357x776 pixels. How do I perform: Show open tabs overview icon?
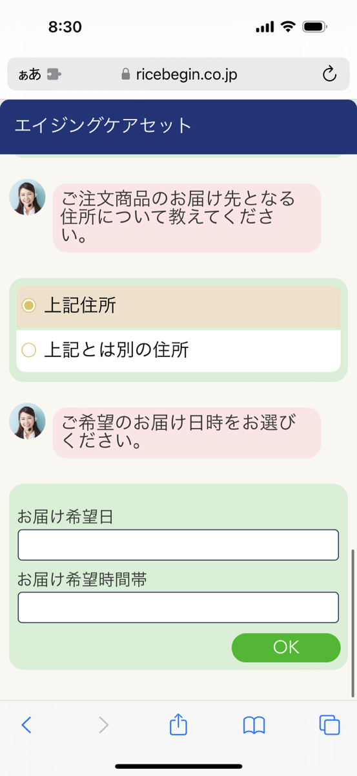(330, 725)
